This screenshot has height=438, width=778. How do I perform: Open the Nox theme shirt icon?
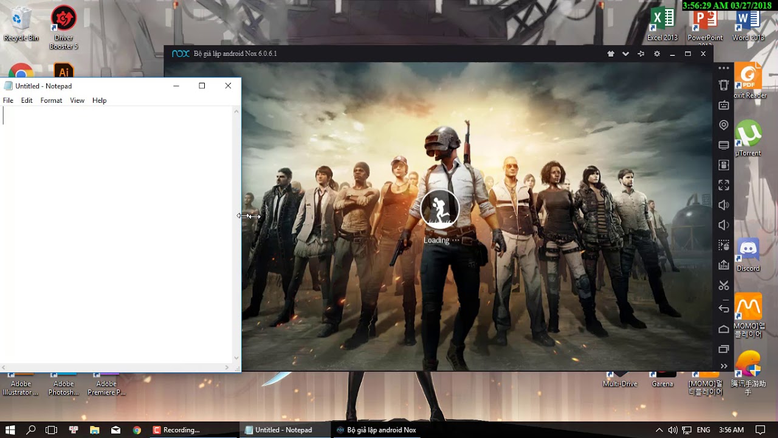point(611,54)
